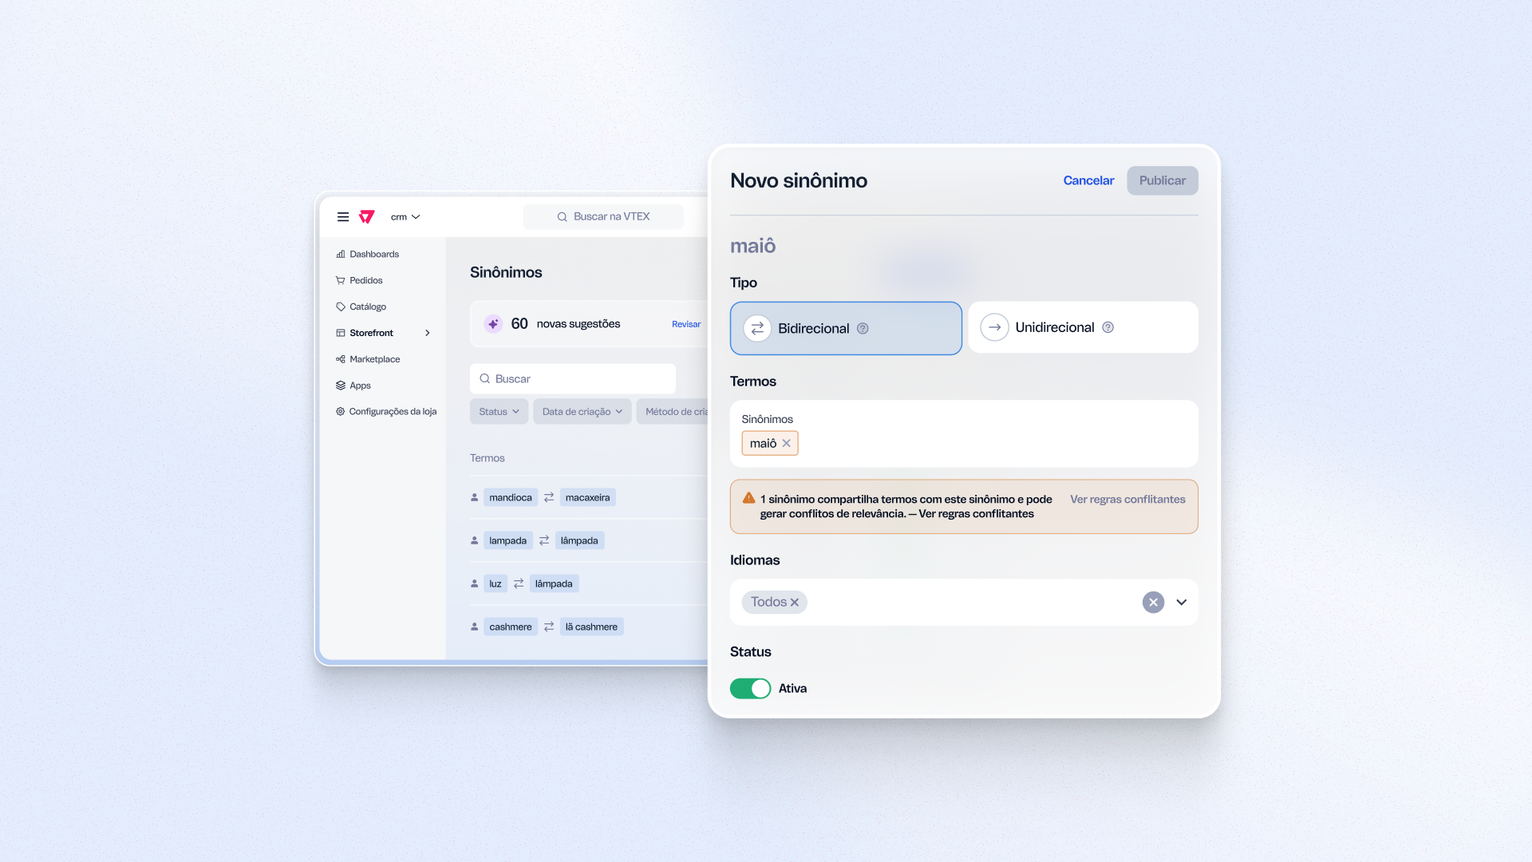Image resolution: width=1532 pixels, height=862 pixels.
Task: Click Cancelar in Novo sinônimo panel
Action: tap(1088, 181)
